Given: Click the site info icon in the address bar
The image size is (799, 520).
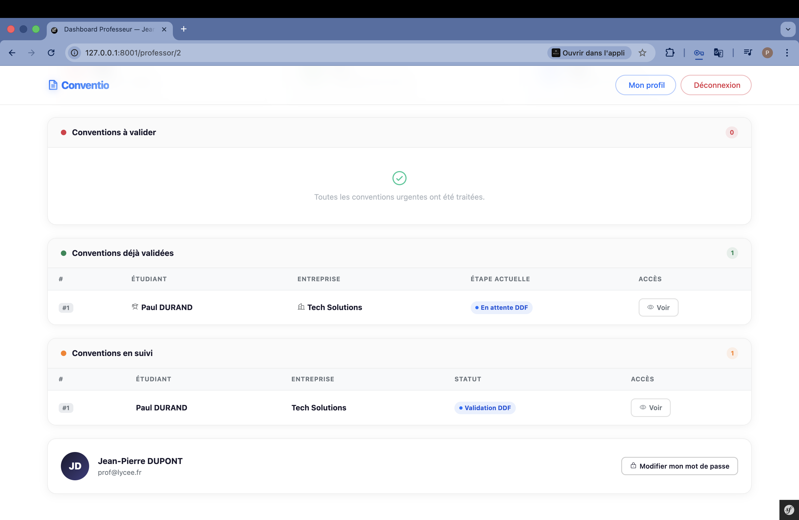Looking at the screenshot, I should (x=74, y=53).
